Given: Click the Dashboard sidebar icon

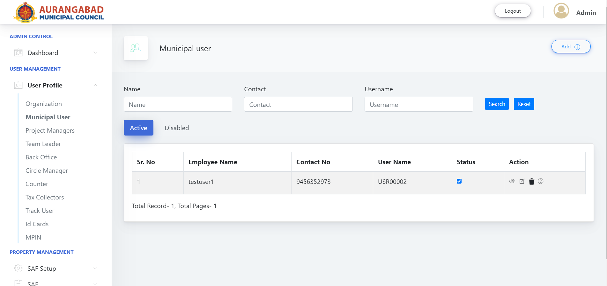Looking at the screenshot, I should (18, 53).
